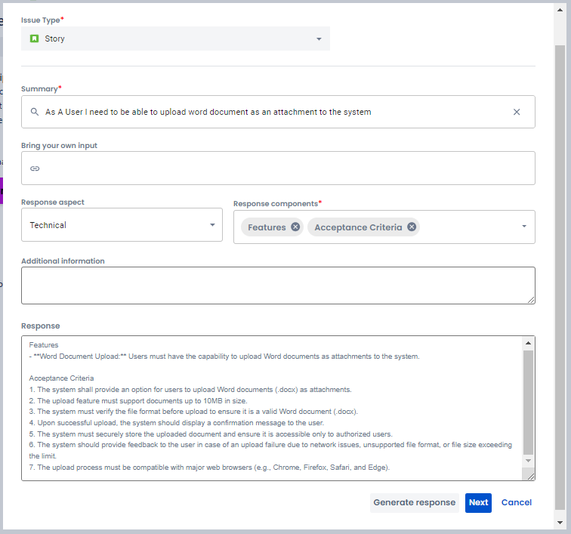
Task: Click inside the Additional information text area
Action: 278,286
